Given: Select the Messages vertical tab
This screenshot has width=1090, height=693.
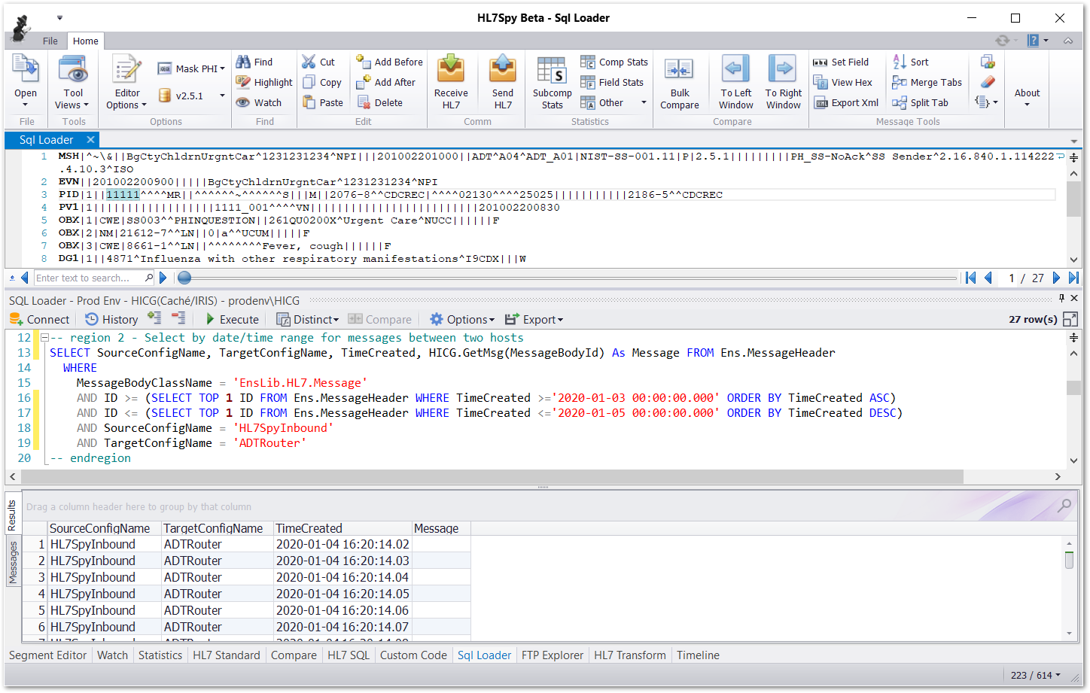Looking at the screenshot, I should tap(12, 562).
